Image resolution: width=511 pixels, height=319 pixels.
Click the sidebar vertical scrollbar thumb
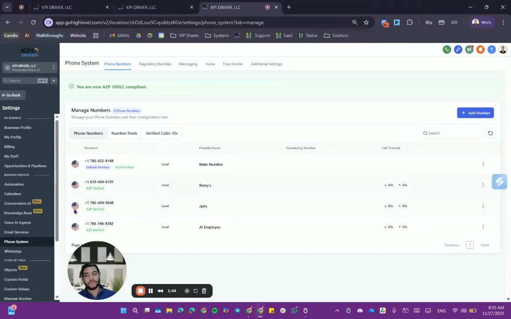[57, 181]
